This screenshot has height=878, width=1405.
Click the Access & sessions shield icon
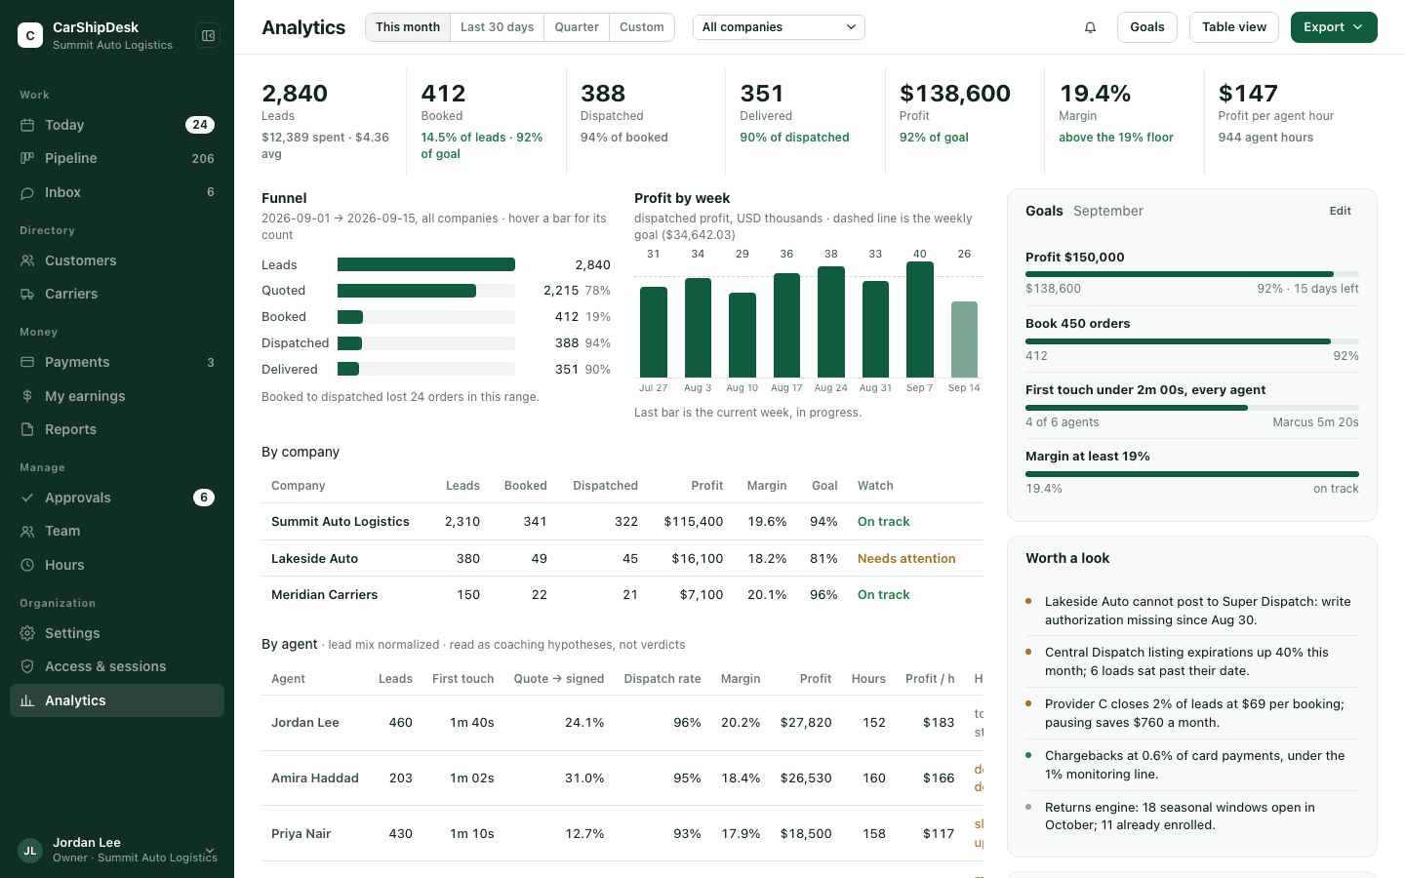coord(27,666)
